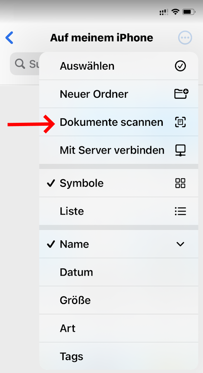The height and width of the screenshot is (373, 203).
Task: Tap the grid Symbole view icon
Action: (x=180, y=183)
